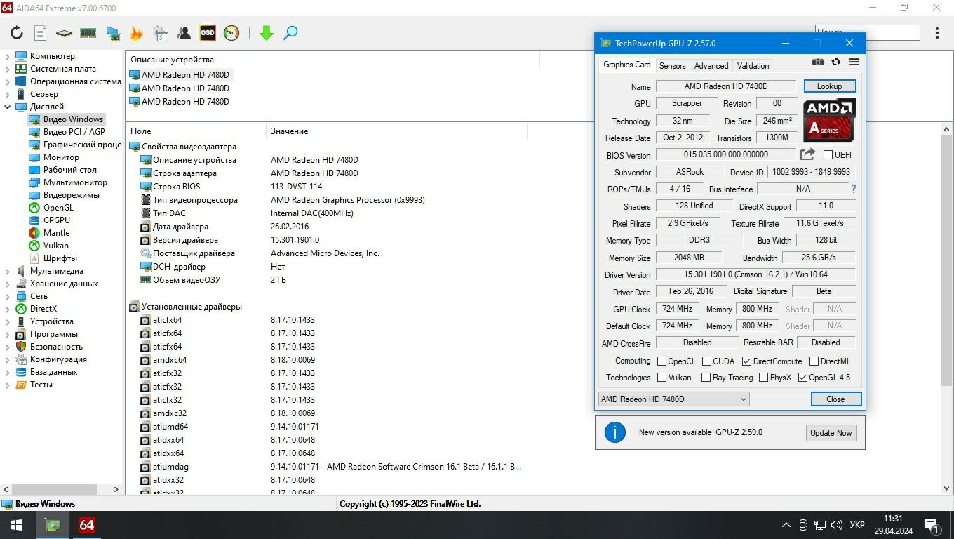Image resolution: width=954 pixels, height=539 pixels.
Task: Toggle the CUDA checkbox
Action: 706,361
